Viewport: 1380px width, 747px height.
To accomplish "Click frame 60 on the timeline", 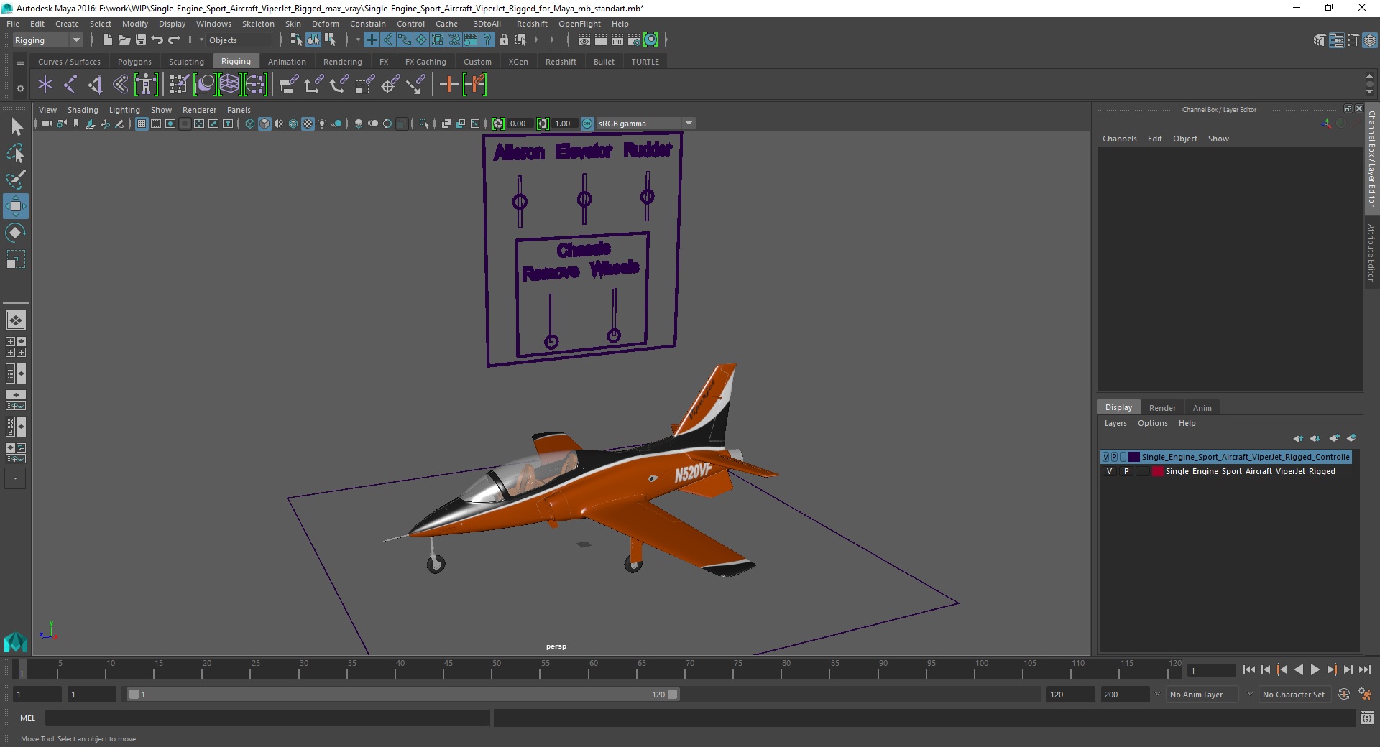I will 590,670.
